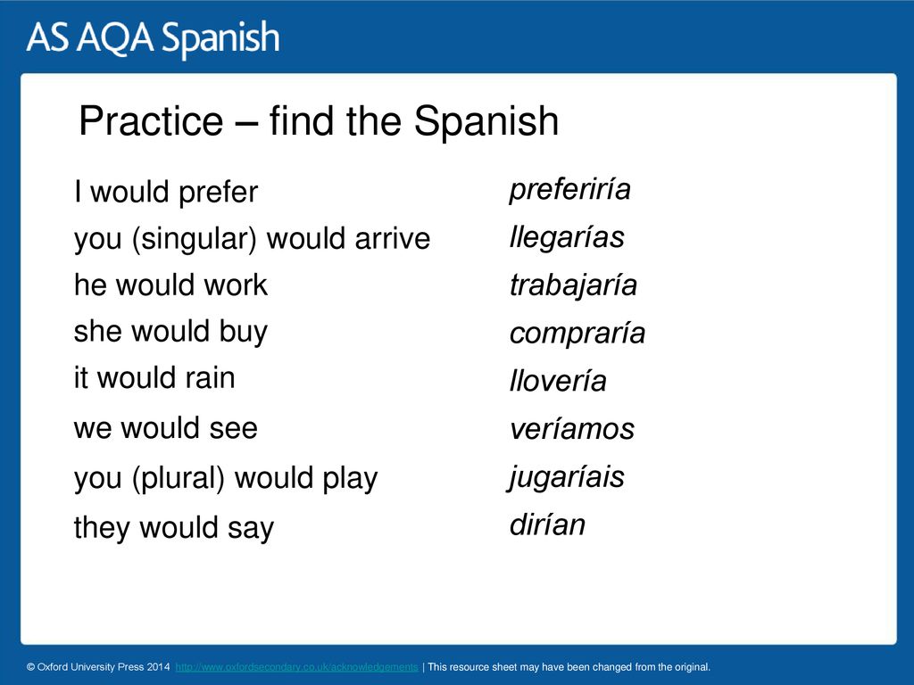
Task: Click the phrase I would prefer
Action: (x=166, y=192)
